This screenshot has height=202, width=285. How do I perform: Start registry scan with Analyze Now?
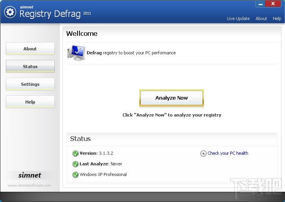pyautogui.click(x=172, y=98)
